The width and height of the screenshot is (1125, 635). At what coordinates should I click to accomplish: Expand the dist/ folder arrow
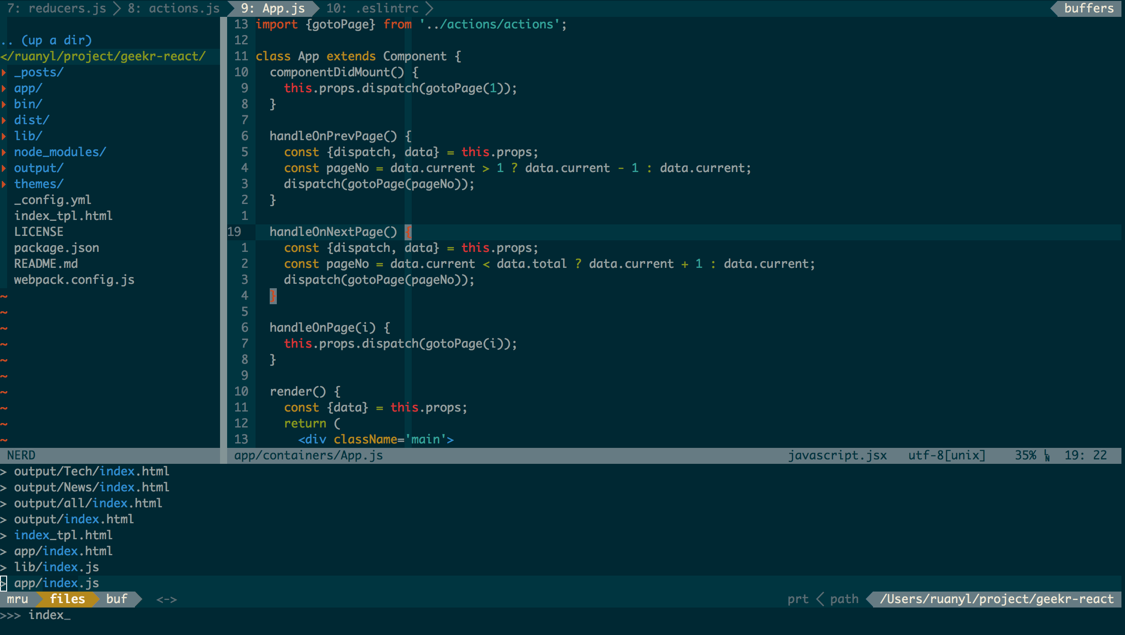point(4,120)
